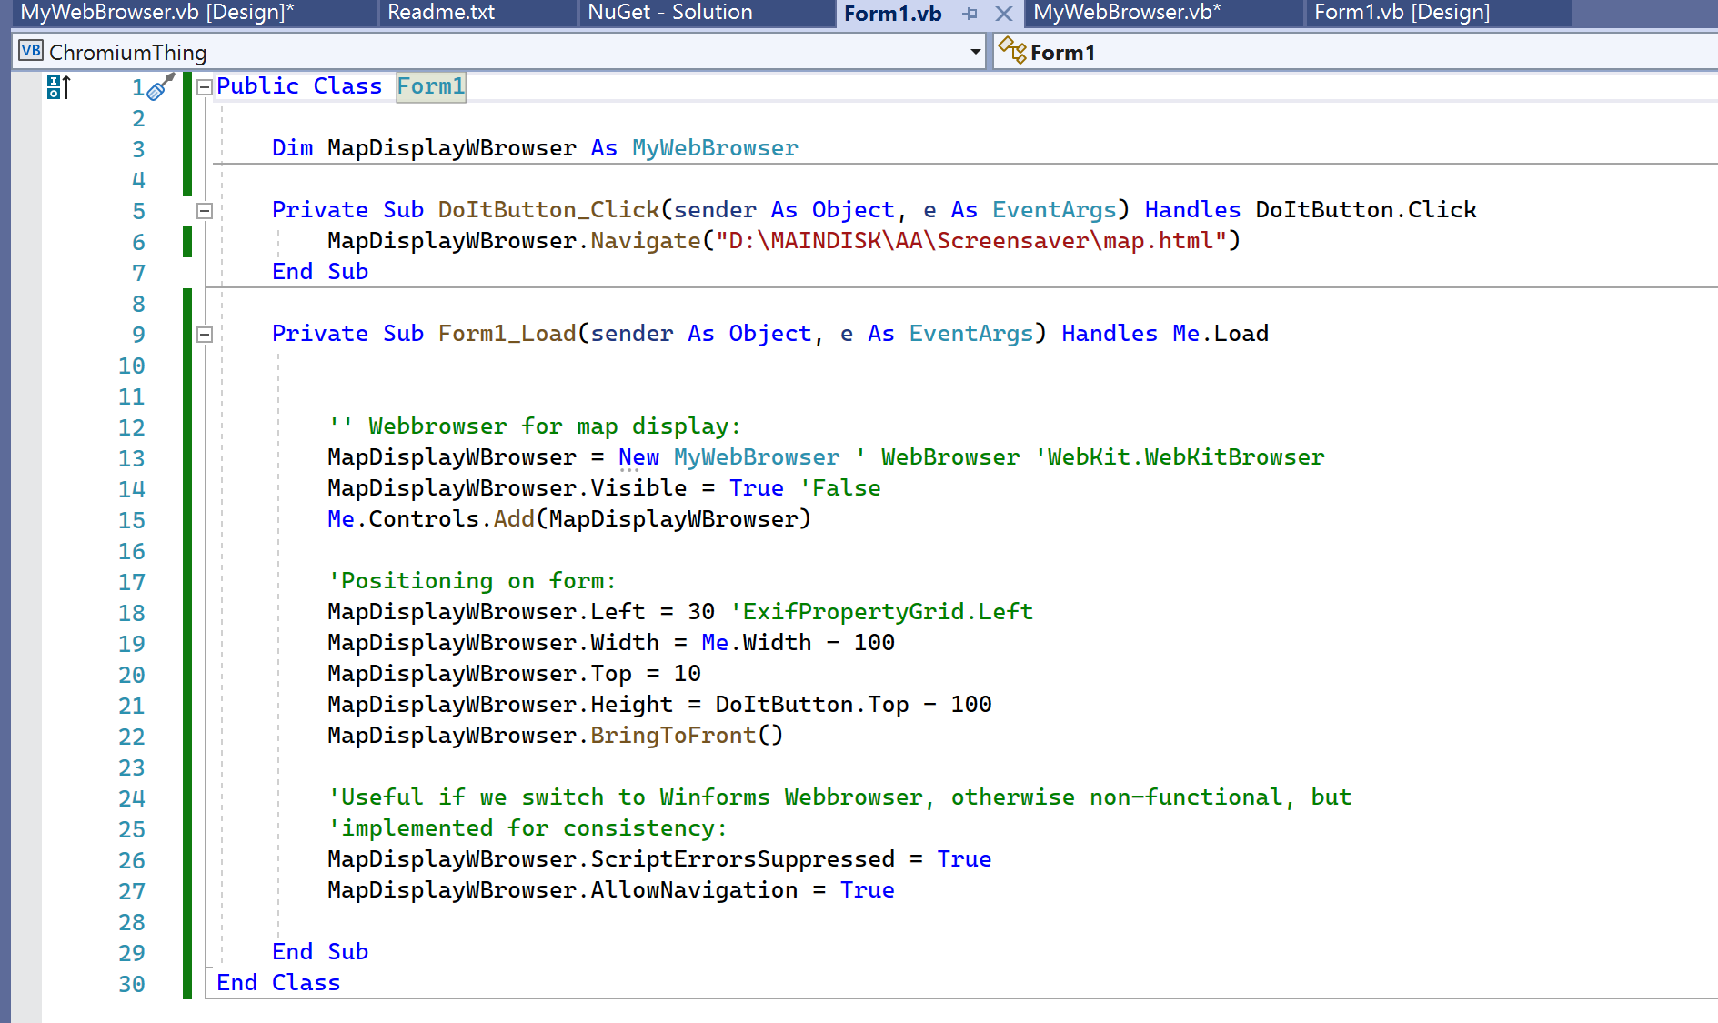This screenshot has height=1023, width=1718.
Task: Click the 'False comment on line 14
Action: point(840,488)
